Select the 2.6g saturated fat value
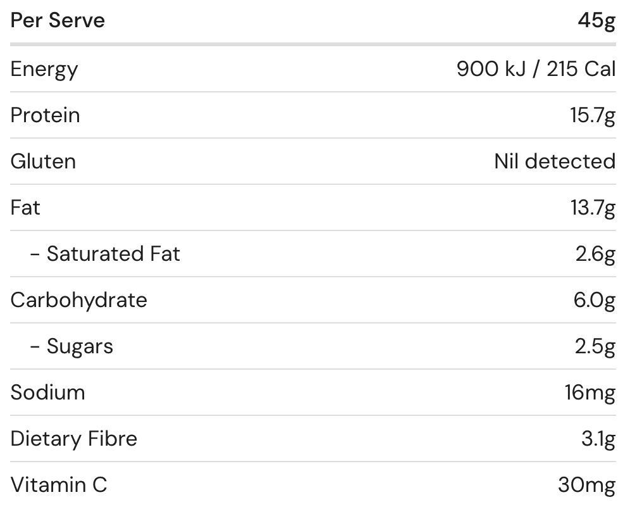This screenshot has width=630, height=509. [595, 254]
